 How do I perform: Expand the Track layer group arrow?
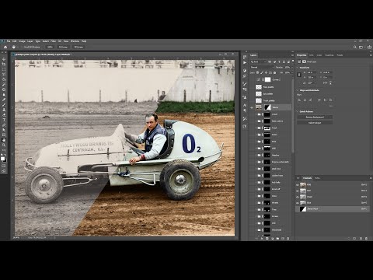click(256, 128)
